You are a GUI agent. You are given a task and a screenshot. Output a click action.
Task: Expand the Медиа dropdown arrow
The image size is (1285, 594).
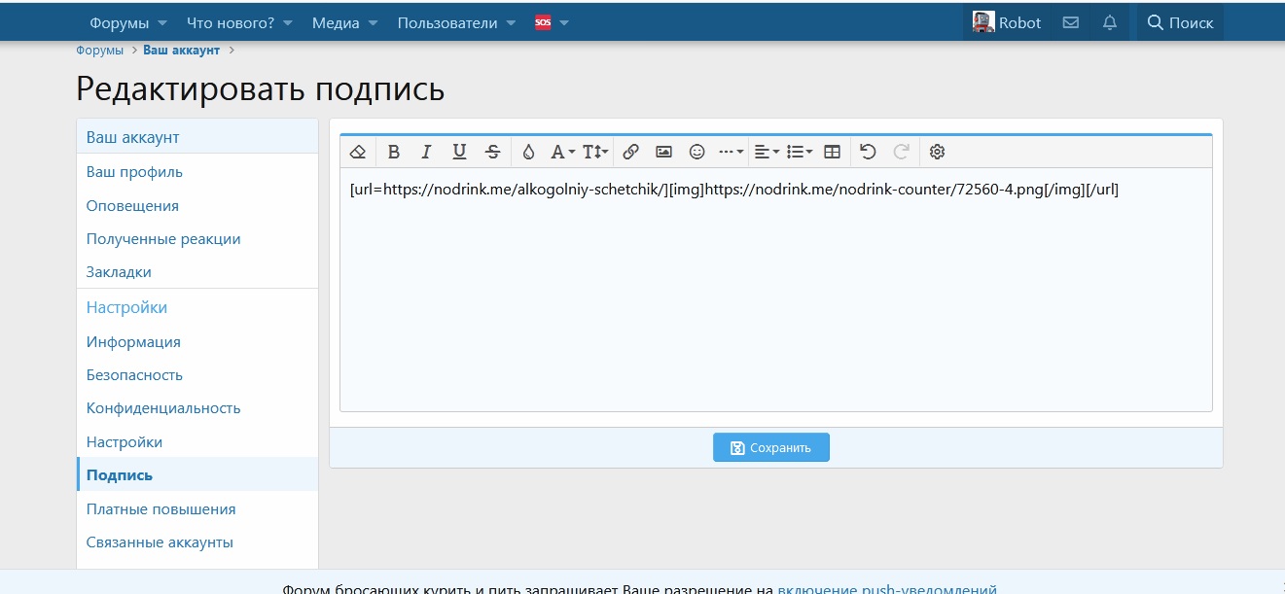373,22
